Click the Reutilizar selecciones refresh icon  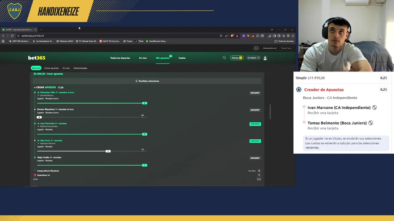[x=136, y=81]
